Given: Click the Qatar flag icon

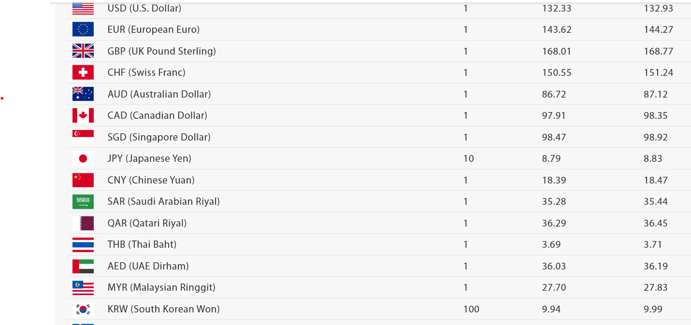Looking at the screenshot, I should pyautogui.click(x=83, y=223).
